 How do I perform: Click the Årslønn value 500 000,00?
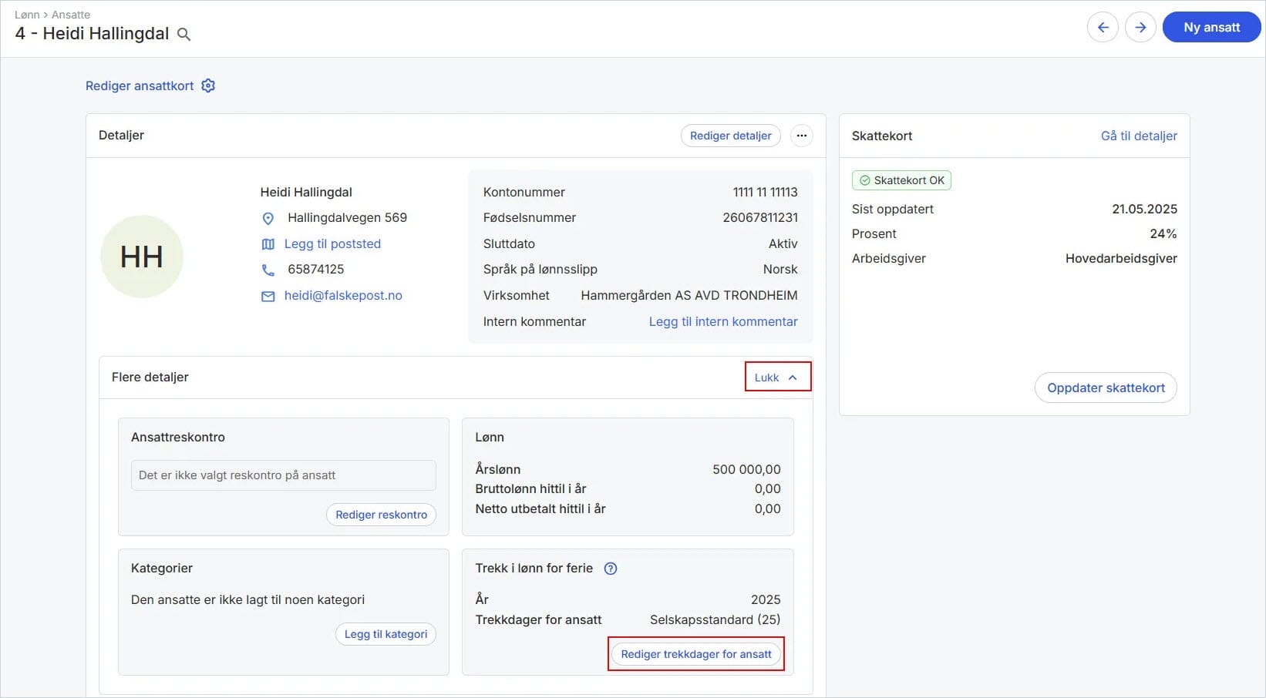(746, 469)
